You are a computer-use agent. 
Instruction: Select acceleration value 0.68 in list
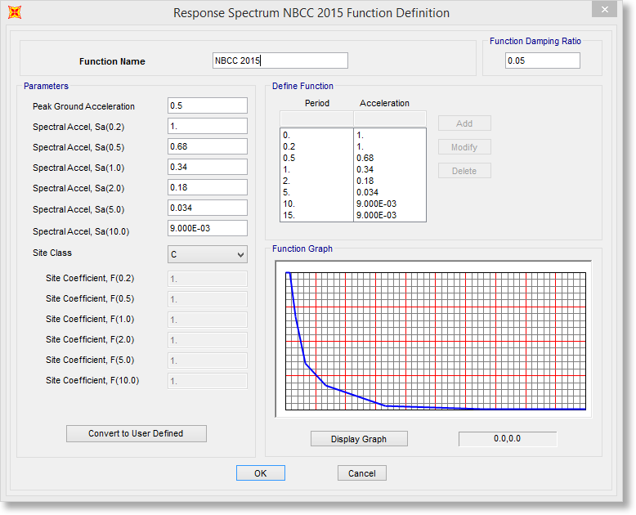(365, 158)
